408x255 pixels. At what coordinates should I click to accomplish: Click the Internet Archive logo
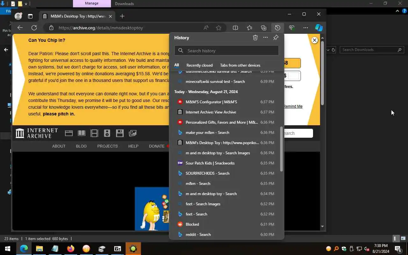point(37,133)
